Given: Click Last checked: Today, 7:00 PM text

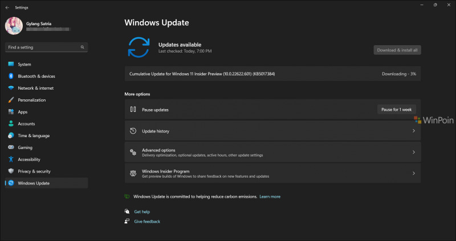Looking at the screenshot, I should point(185,51).
